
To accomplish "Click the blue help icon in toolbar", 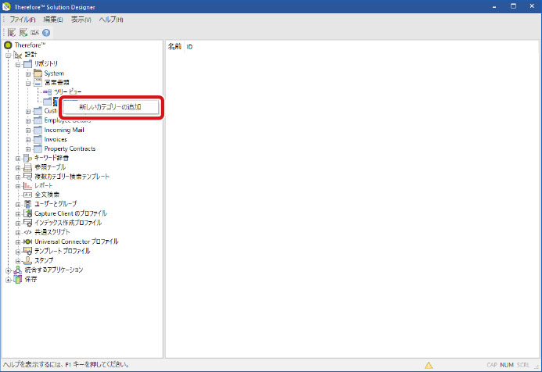I will point(46,33).
